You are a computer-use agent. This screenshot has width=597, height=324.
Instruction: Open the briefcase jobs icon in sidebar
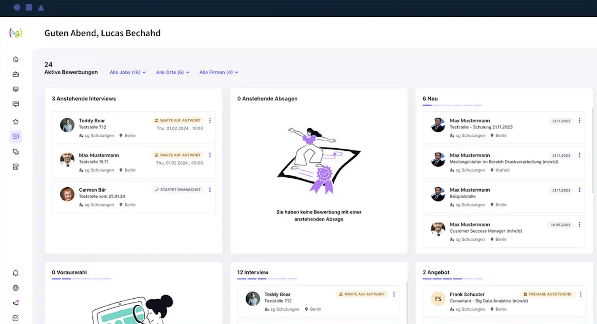coord(16,74)
